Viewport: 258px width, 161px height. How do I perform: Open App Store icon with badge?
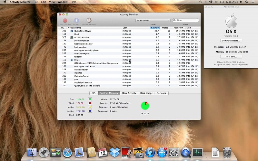(x=162, y=152)
